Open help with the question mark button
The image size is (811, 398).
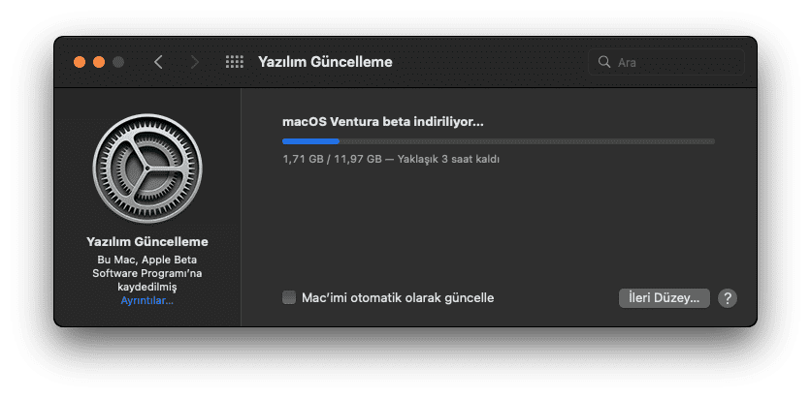[x=728, y=298]
